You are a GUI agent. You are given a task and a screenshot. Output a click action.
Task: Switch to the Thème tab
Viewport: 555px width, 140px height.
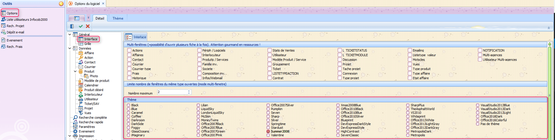(118, 18)
